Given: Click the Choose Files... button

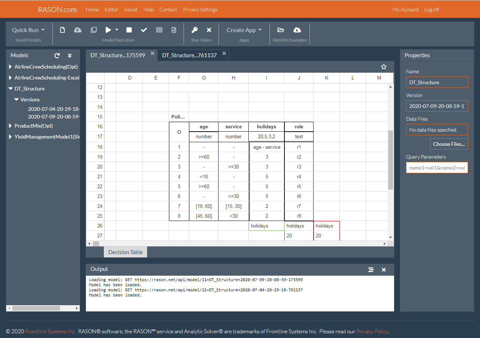Looking at the screenshot, I should click(x=449, y=144).
